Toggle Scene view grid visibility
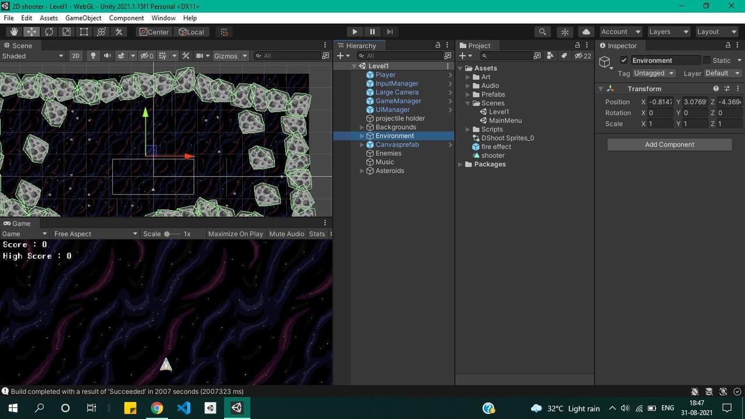The height and width of the screenshot is (419, 745). pos(163,56)
